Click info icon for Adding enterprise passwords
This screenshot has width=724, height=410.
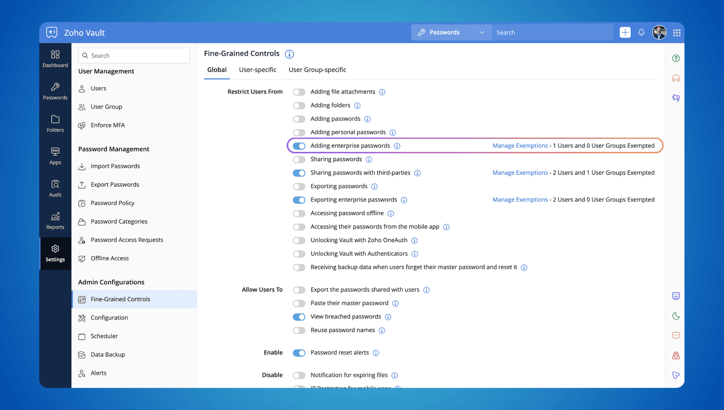pyautogui.click(x=397, y=146)
